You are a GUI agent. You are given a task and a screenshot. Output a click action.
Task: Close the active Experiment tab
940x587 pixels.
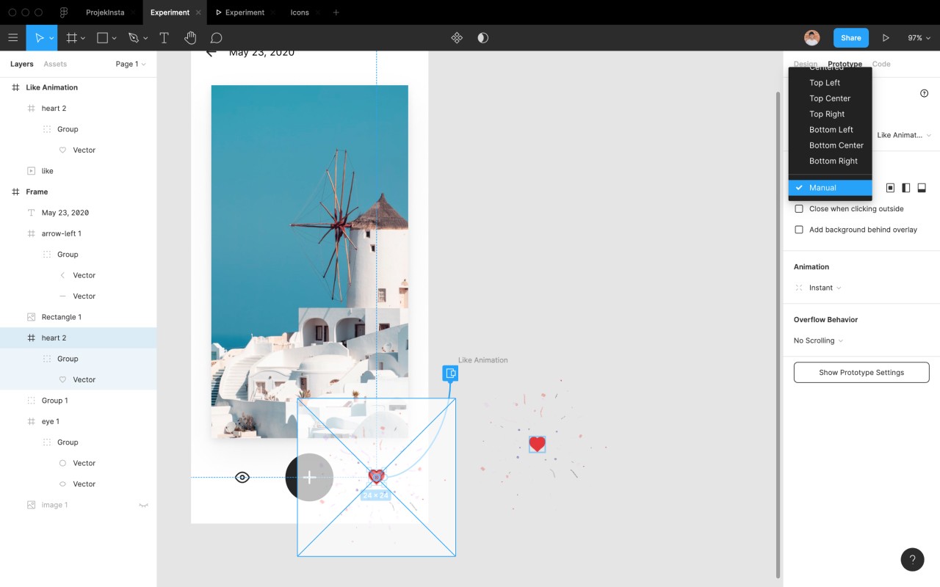[198, 12]
